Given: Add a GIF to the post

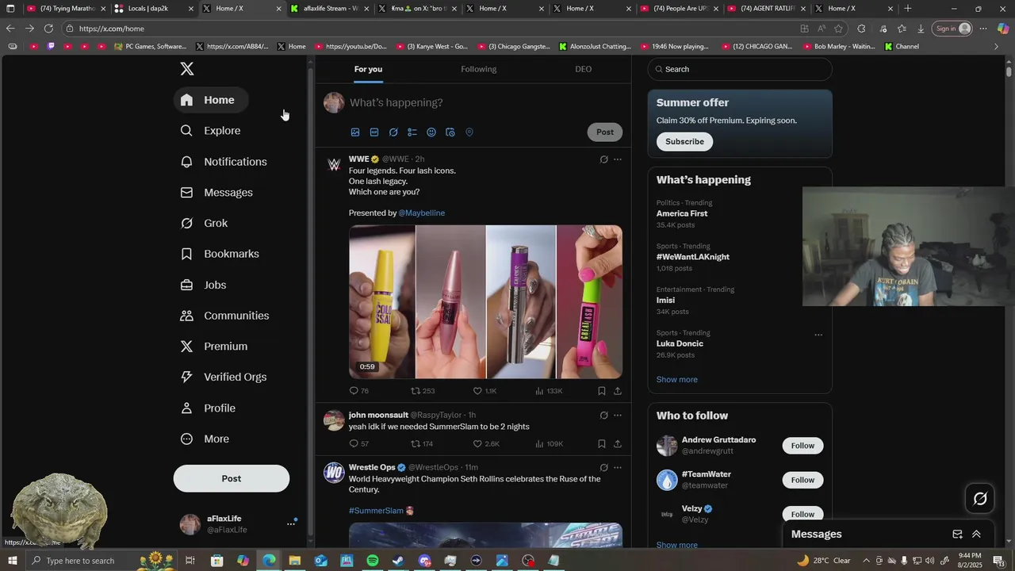Looking at the screenshot, I should coord(374,132).
